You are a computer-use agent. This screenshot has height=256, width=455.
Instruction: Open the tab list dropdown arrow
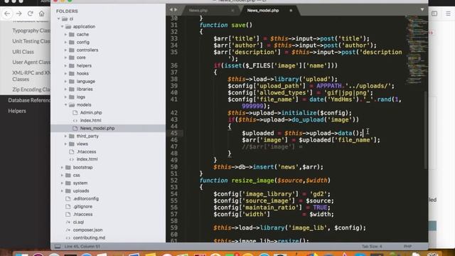(422, 9)
